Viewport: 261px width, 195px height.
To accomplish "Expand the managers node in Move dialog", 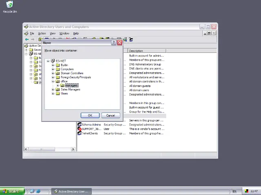I will [x=58, y=85].
